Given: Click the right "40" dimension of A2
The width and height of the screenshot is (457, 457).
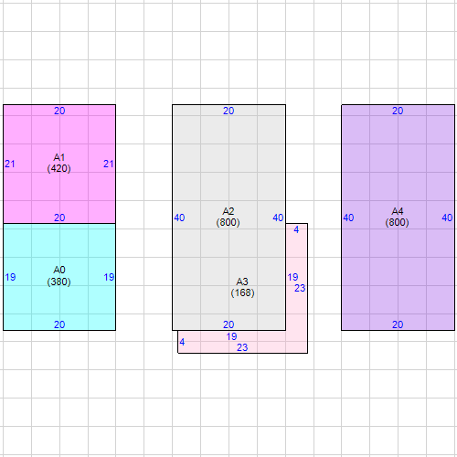Looking at the screenshot, I should point(278,218).
